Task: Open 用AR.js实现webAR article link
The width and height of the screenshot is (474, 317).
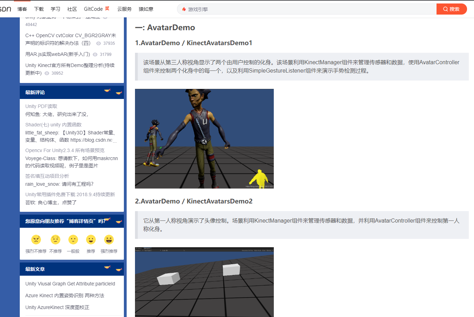Action: pyautogui.click(x=58, y=54)
